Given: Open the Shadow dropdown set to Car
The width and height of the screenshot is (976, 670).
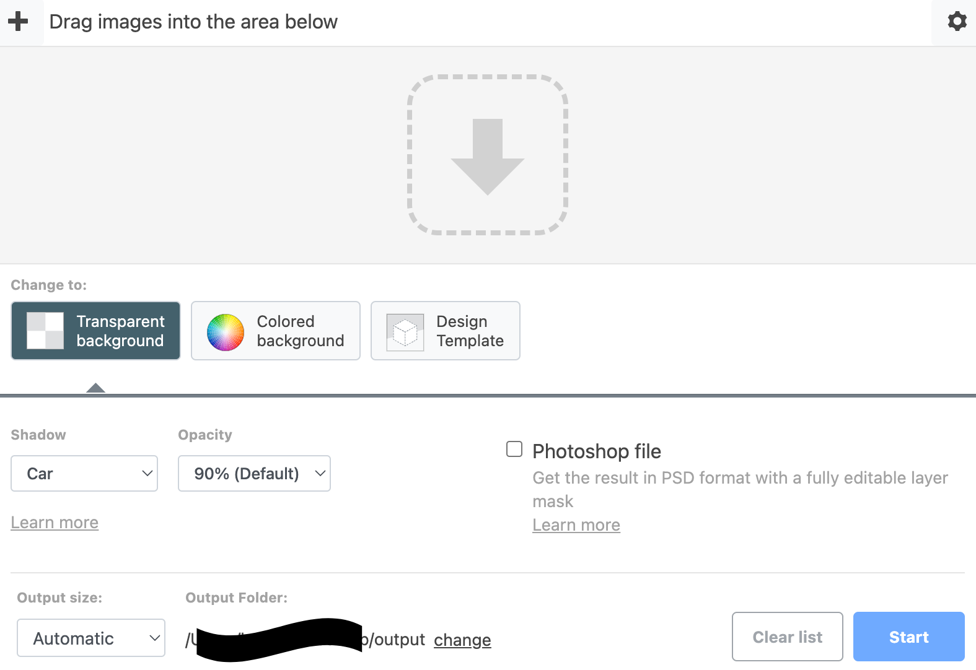Looking at the screenshot, I should click(x=84, y=474).
